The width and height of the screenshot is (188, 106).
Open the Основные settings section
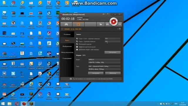[x=67, y=34]
